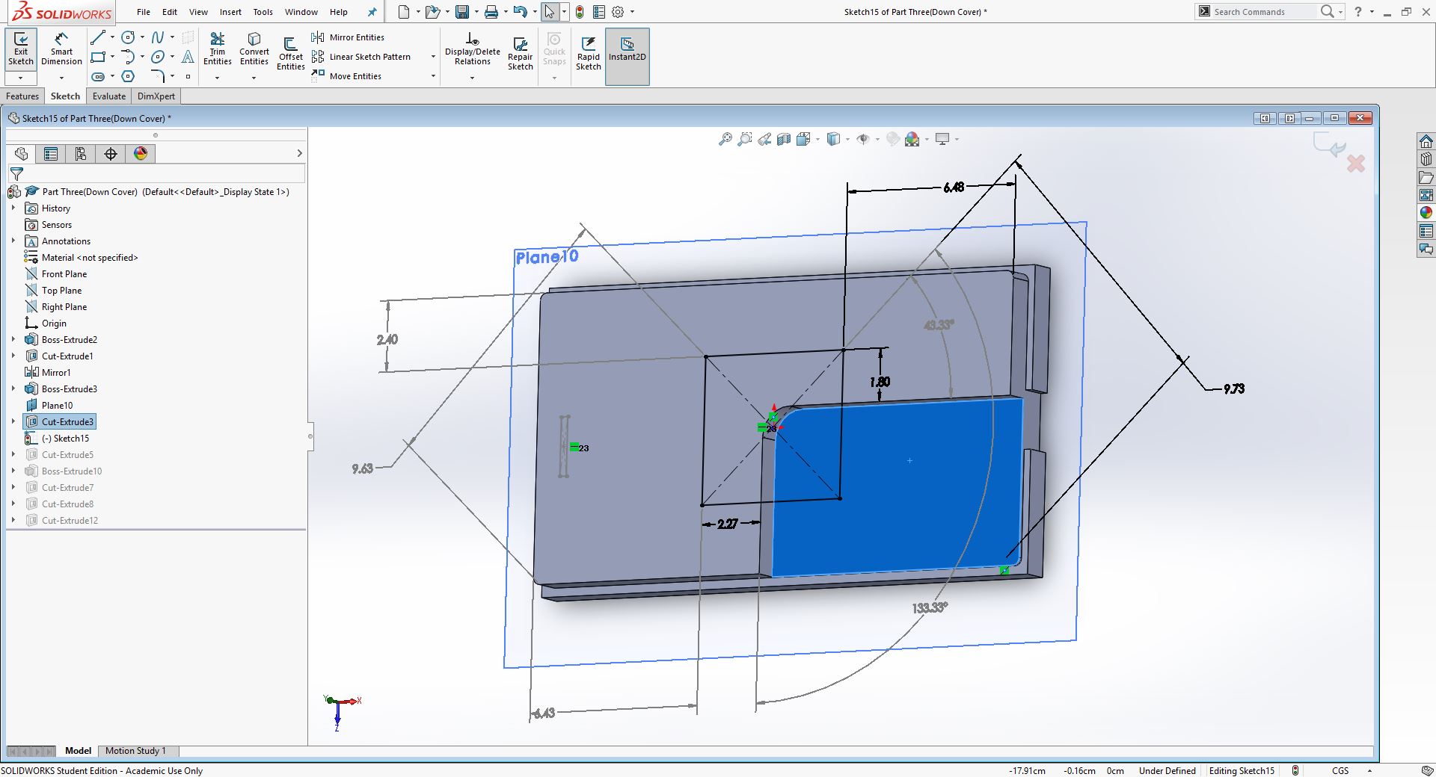Select Plane10 in feature tree
The width and height of the screenshot is (1436, 777).
tap(57, 406)
